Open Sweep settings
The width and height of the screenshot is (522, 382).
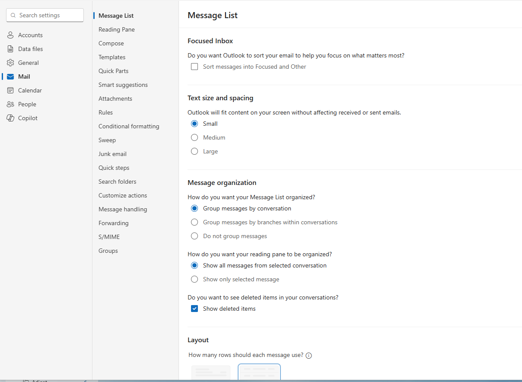tap(107, 140)
